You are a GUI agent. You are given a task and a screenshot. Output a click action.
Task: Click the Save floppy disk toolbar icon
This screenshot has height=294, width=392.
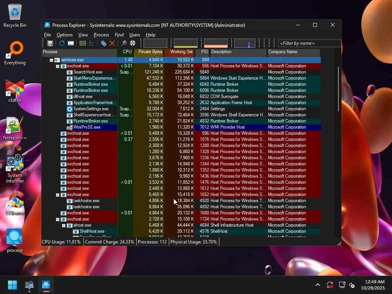50,43
